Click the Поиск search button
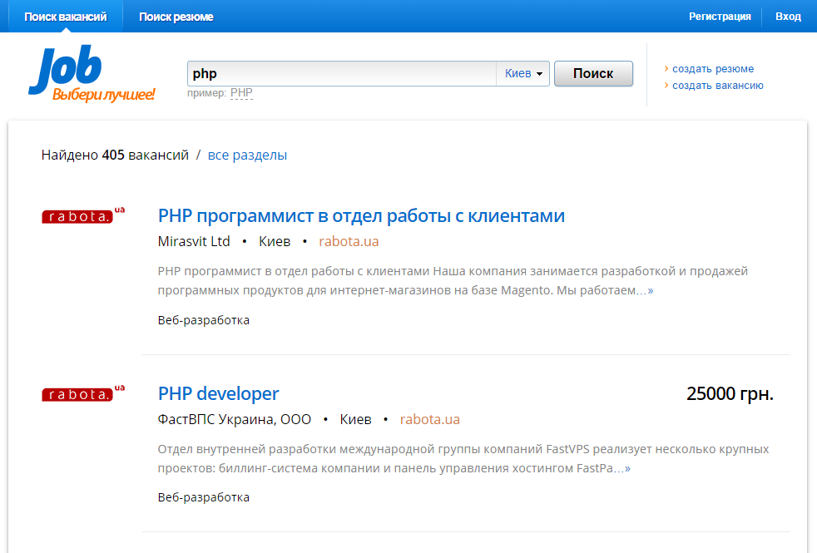817x553 pixels. [593, 73]
